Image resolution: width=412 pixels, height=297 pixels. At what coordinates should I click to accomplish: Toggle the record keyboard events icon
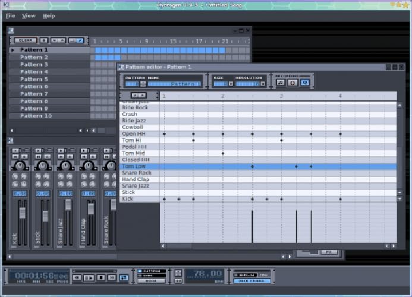tap(292, 84)
